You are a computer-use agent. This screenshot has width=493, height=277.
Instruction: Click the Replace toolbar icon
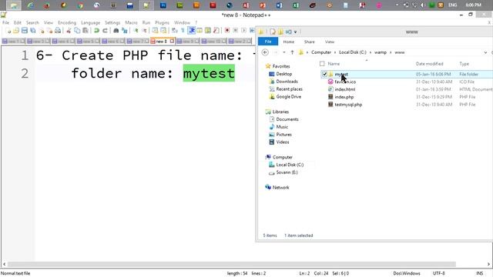click(125, 31)
